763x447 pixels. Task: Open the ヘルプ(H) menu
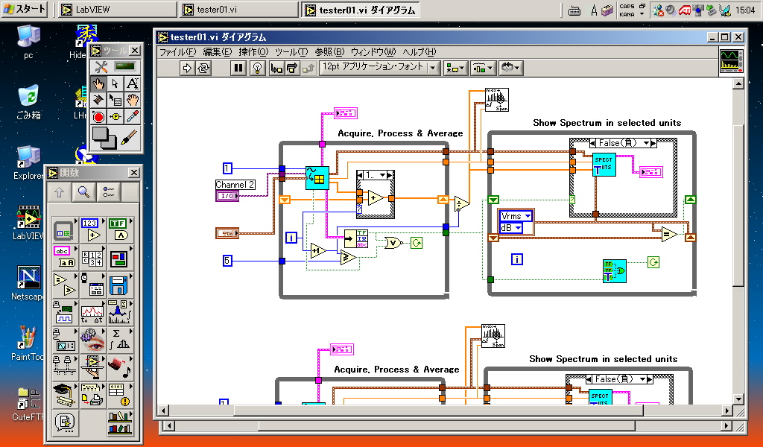tap(419, 52)
